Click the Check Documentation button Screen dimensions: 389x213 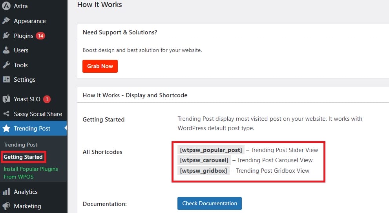[x=210, y=203]
